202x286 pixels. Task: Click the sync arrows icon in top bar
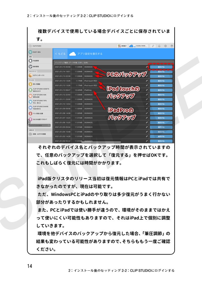point(153,46)
